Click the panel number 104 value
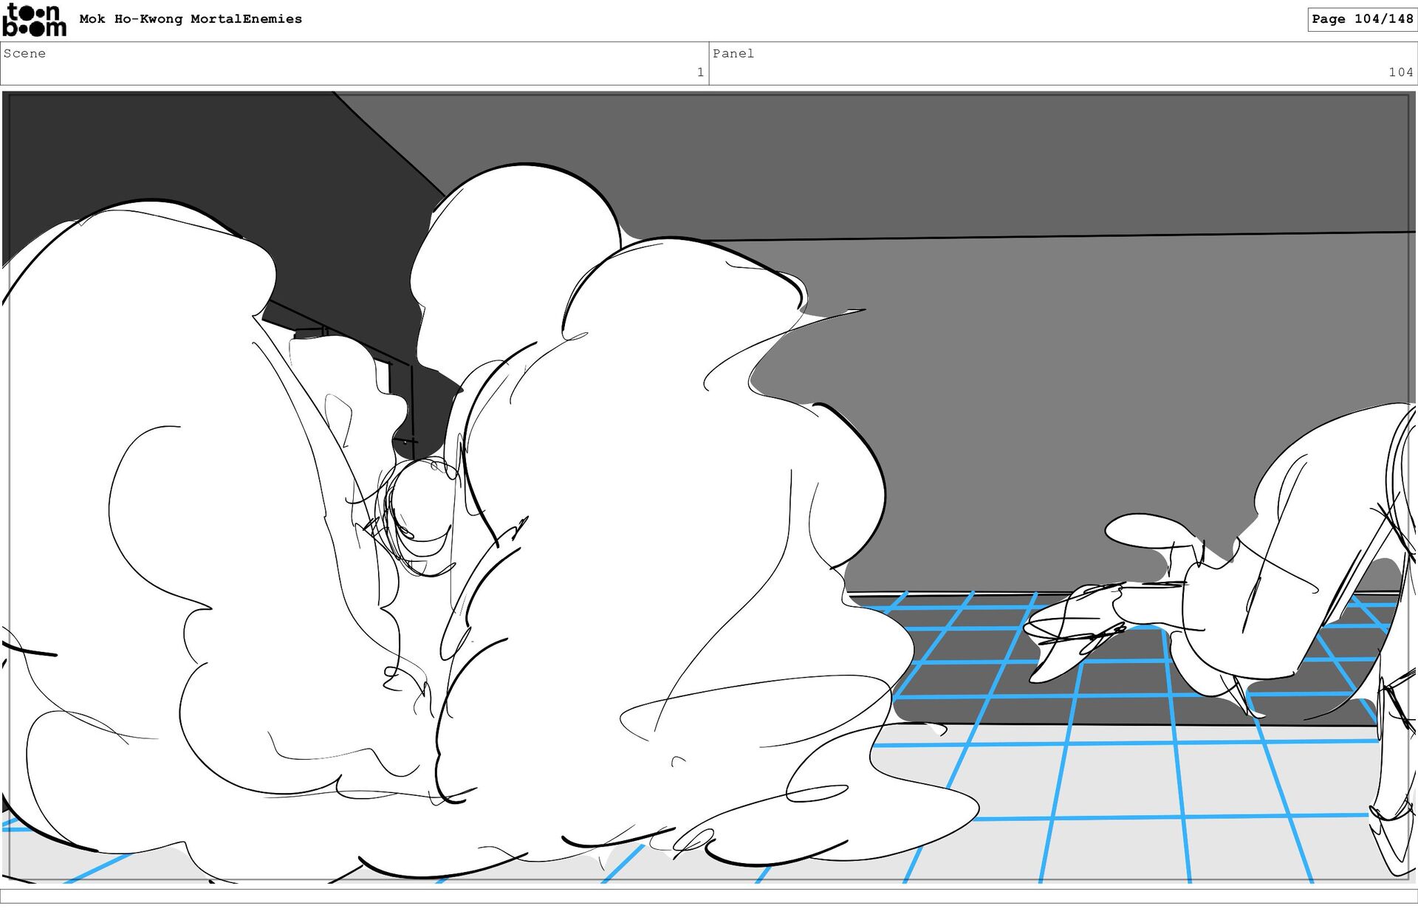Image resolution: width=1418 pixels, height=917 pixels. coord(1400,72)
